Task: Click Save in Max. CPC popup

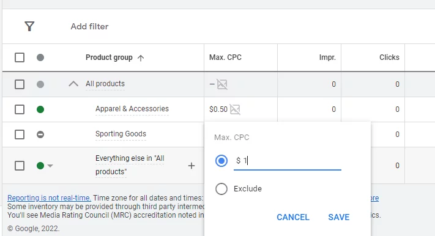Action: pyautogui.click(x=339, y=217)
